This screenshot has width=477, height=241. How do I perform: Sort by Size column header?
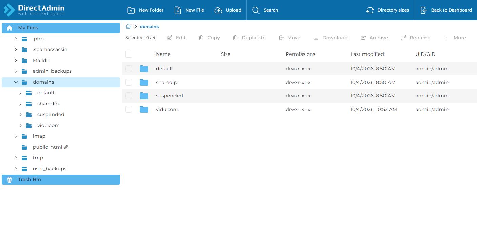pos(226,54)
